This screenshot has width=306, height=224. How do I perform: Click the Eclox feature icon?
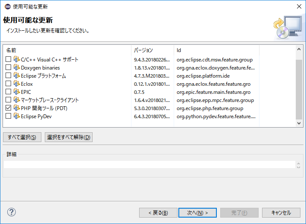pos(17,84)
